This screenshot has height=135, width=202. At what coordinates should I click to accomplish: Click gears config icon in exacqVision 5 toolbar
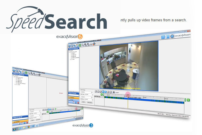tap(20, 72)
